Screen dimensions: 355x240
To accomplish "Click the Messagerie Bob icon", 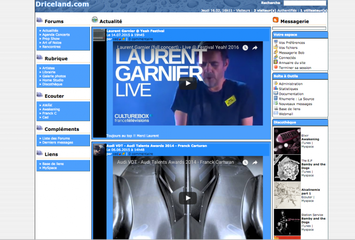I will tap(276, 52).
